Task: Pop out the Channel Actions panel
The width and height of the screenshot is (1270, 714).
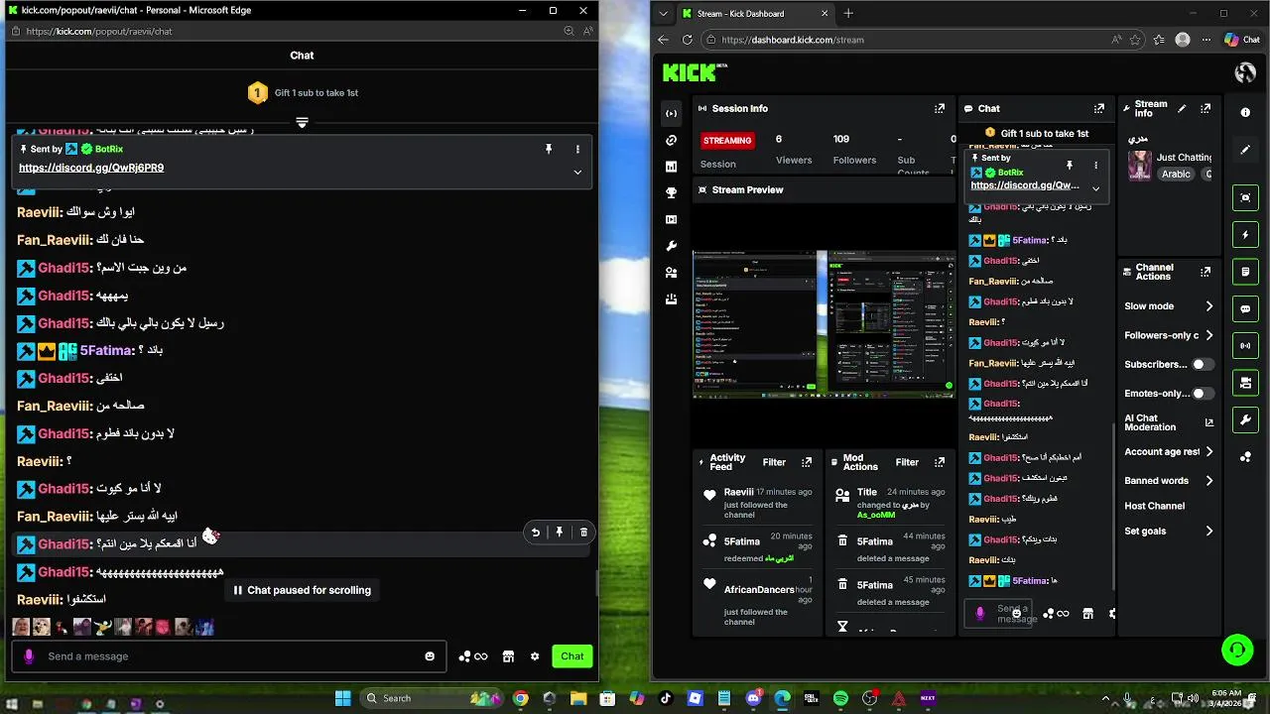Action: point(1206,272)
